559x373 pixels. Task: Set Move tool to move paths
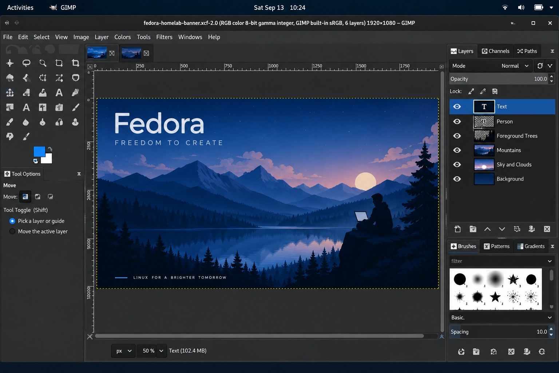tap(50, 197)
